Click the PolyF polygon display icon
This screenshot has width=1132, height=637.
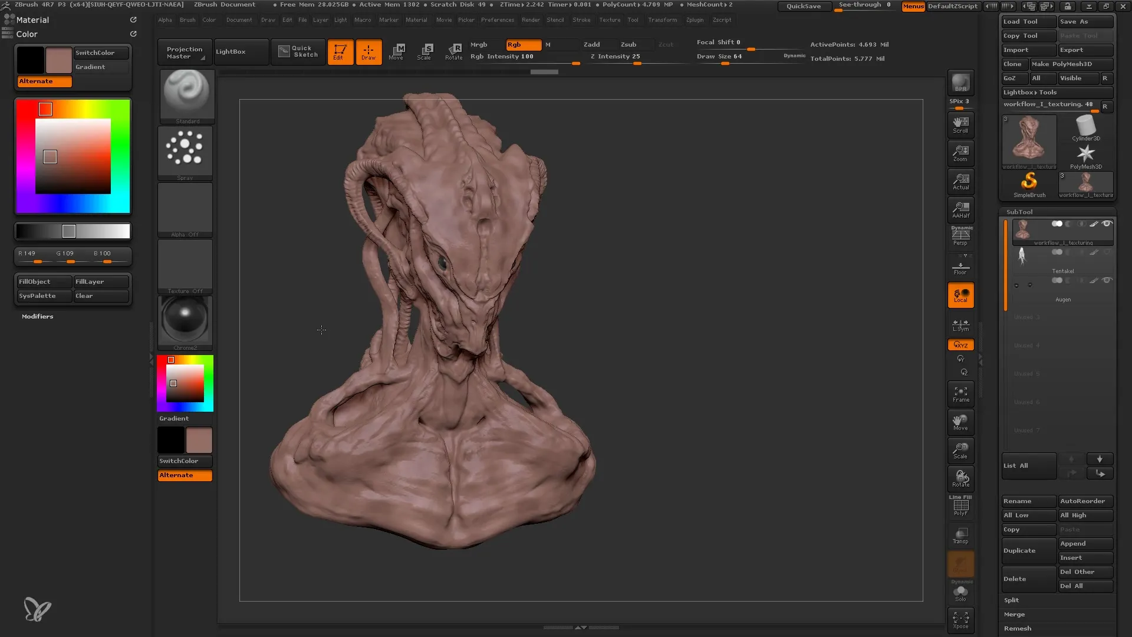(x=961, y=506)
